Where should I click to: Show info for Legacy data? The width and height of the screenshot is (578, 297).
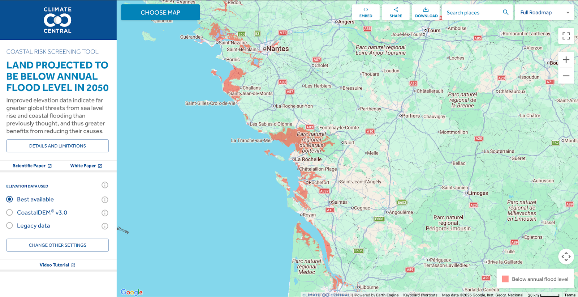coord(105,226)
